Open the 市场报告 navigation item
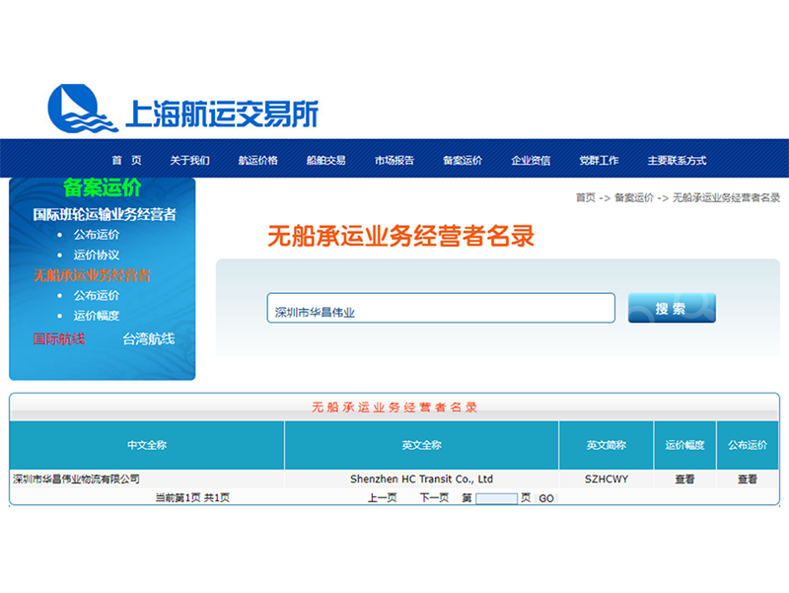 [394, 160]
